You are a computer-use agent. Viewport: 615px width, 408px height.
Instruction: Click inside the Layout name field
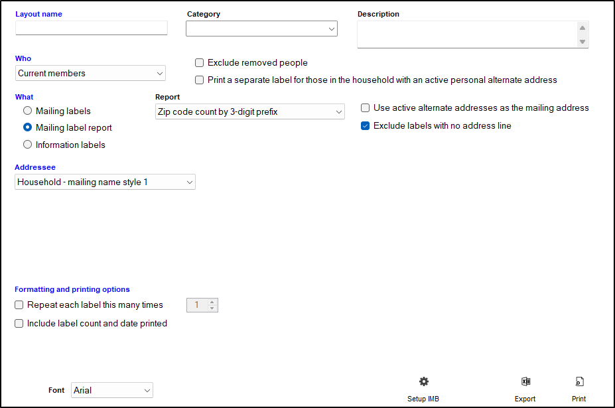pos(91,28)
